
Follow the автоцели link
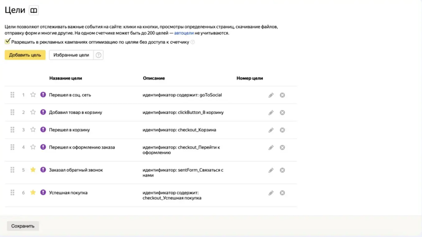pyautogui.click(x=184, y=33)
